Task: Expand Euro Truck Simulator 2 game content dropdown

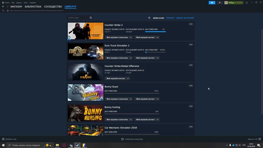Action: coord(147,58)
